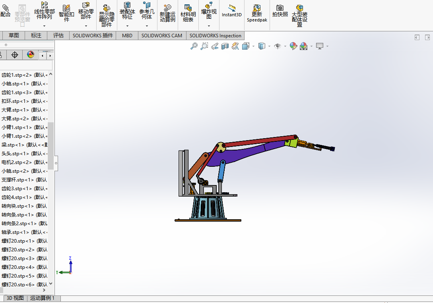Image resolution: width=433 pixels, height=303 pixels.
Task: Click manager tabs right scroll arrow
Action: pyautogui.click(x=50, y=56)
